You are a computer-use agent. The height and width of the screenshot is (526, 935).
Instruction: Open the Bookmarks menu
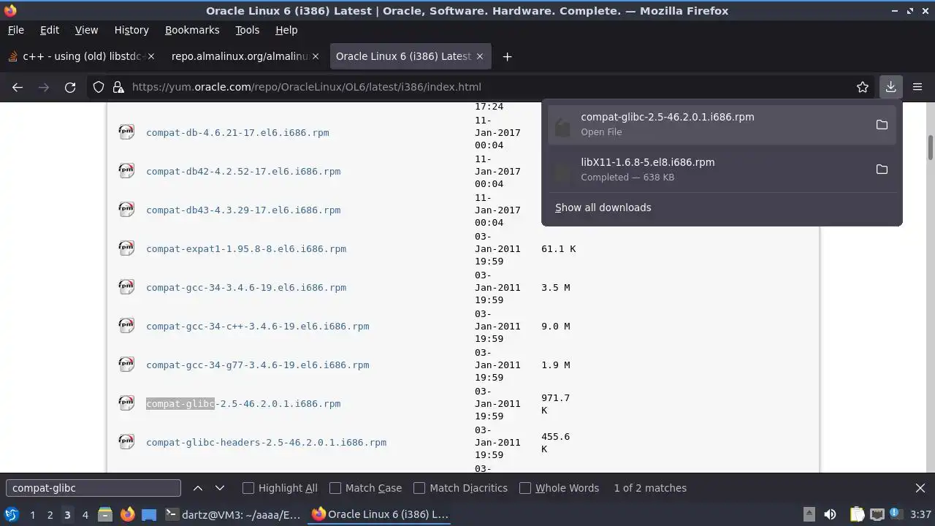[x=192, y=30]
